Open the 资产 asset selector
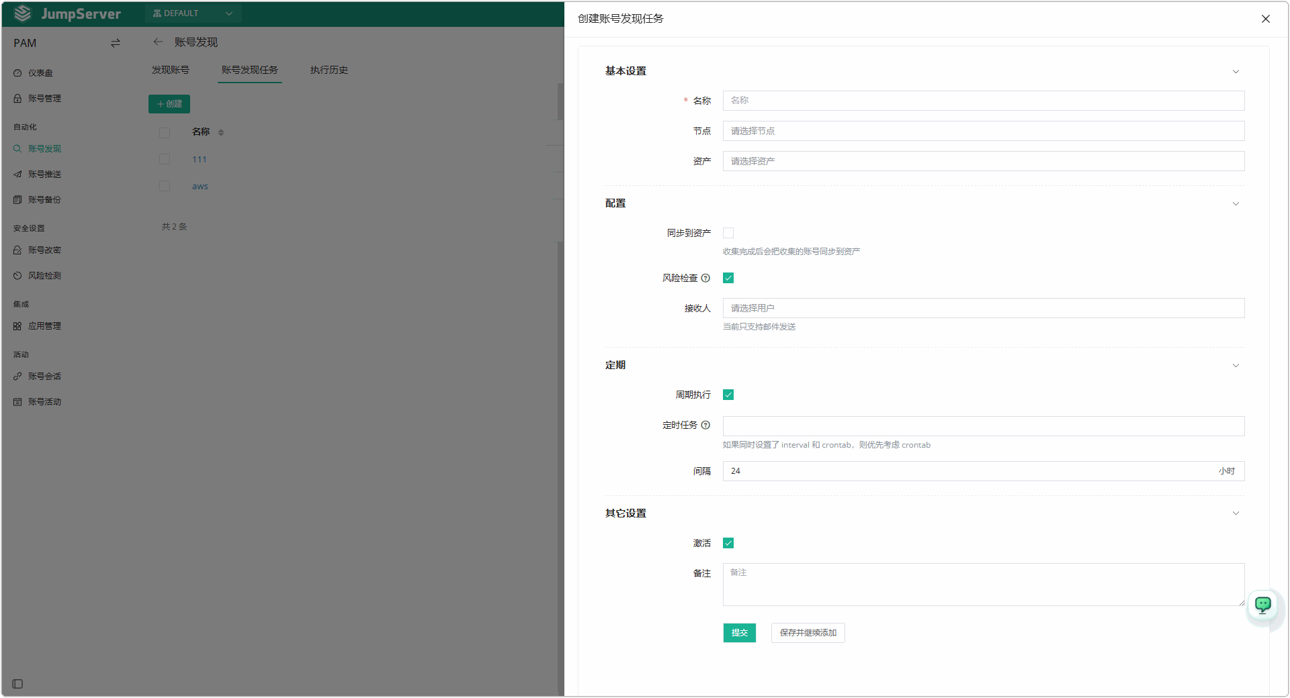Image resolution: width=1290 pixels, height=698 pixels. (984, 161)
